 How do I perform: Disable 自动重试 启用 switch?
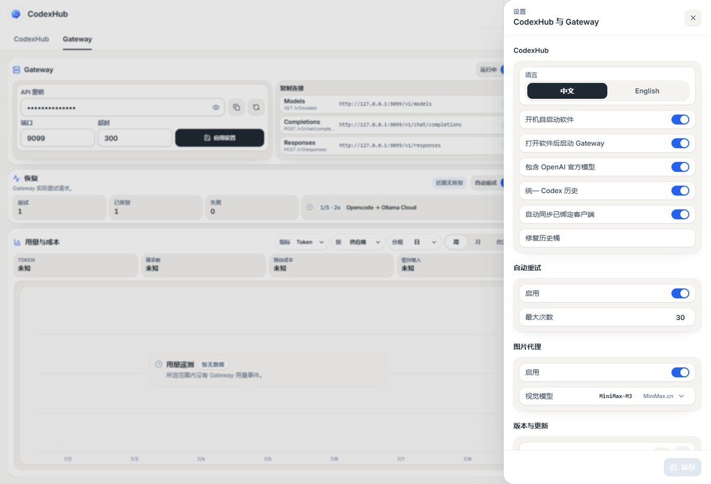point(680,293)
